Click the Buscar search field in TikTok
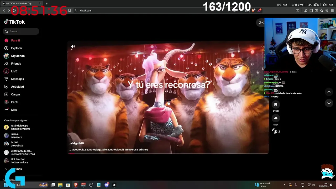The image size is (336, 189). (x=21, y=31)
